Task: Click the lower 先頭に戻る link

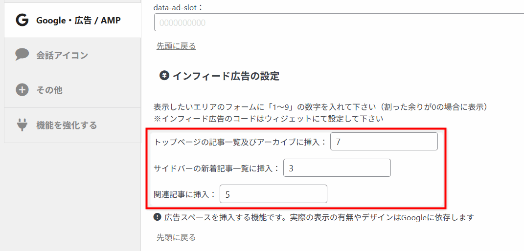Action: pyautogui.click(x=176, y=237)
